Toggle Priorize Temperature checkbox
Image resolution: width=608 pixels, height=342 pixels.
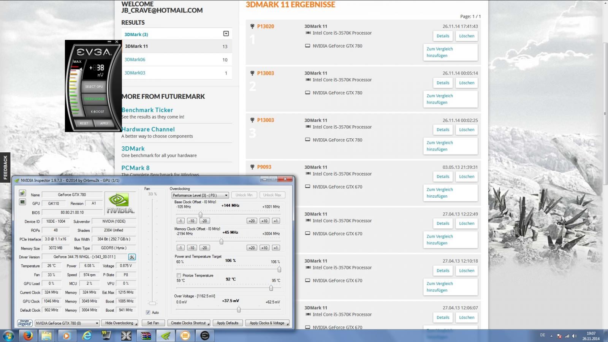(179, 275)
